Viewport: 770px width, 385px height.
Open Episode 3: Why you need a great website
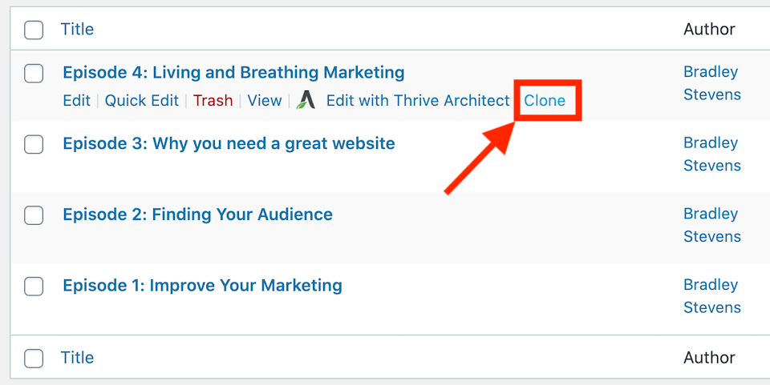click(229, 143)
